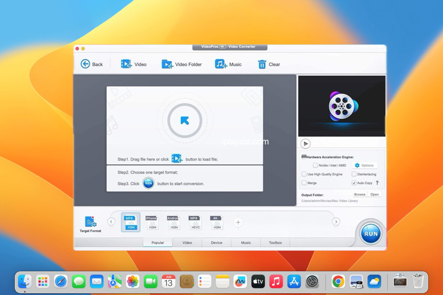Click the Back arrow button
The image size is (443, 295).
(92, 64)
